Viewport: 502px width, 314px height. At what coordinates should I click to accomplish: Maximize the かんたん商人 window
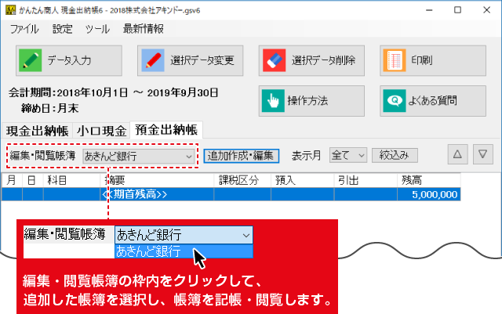pos(457,10)
